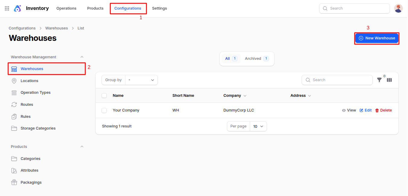Go to Packagings in the sidebar
408x196 pixels.
pos(31,182)
